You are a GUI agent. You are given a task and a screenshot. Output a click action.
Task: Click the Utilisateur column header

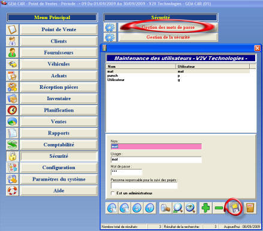213,67
